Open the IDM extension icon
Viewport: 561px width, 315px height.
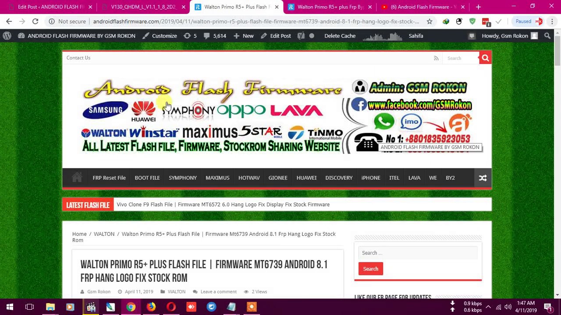tap(446, 21)
